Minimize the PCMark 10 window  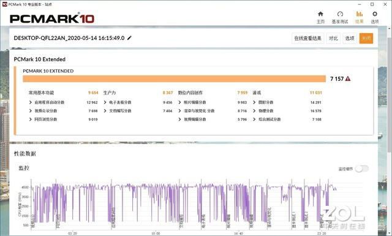360,4
